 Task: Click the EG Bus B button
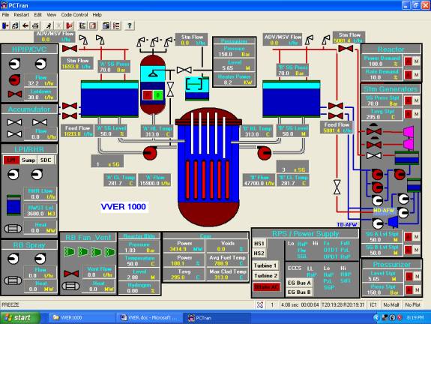click(299, 292)
